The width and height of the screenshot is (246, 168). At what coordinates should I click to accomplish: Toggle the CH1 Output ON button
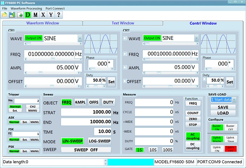[x=33, y=38]
